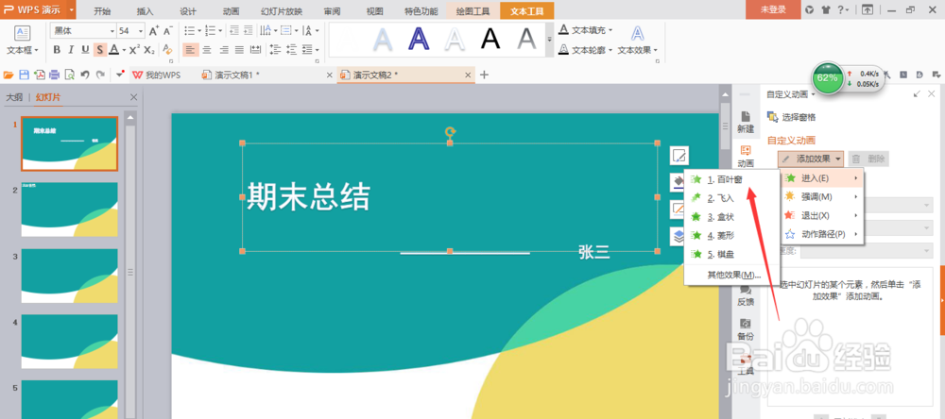945x419 pixels.
Task: Open numbered list dropdown arrow
Action: (x=220, y=31)
